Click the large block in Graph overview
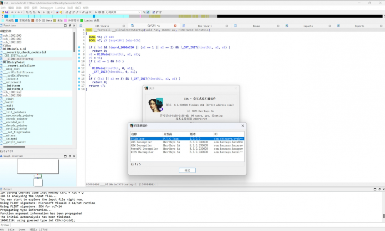Viewport: 385px width, 231px height. [x=38, y=166]
